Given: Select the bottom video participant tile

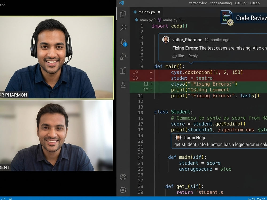Looking at the screenshot, I should click(56, 135).
